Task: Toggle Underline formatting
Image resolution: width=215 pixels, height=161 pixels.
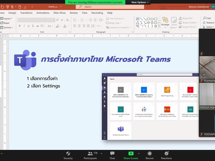Action: (29, 26)
